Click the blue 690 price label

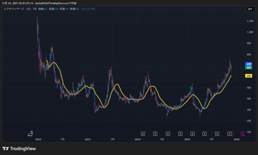249,64
